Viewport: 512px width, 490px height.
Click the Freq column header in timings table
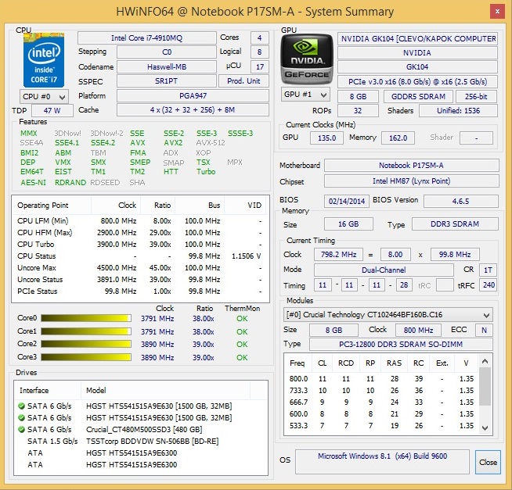point(297,363)
